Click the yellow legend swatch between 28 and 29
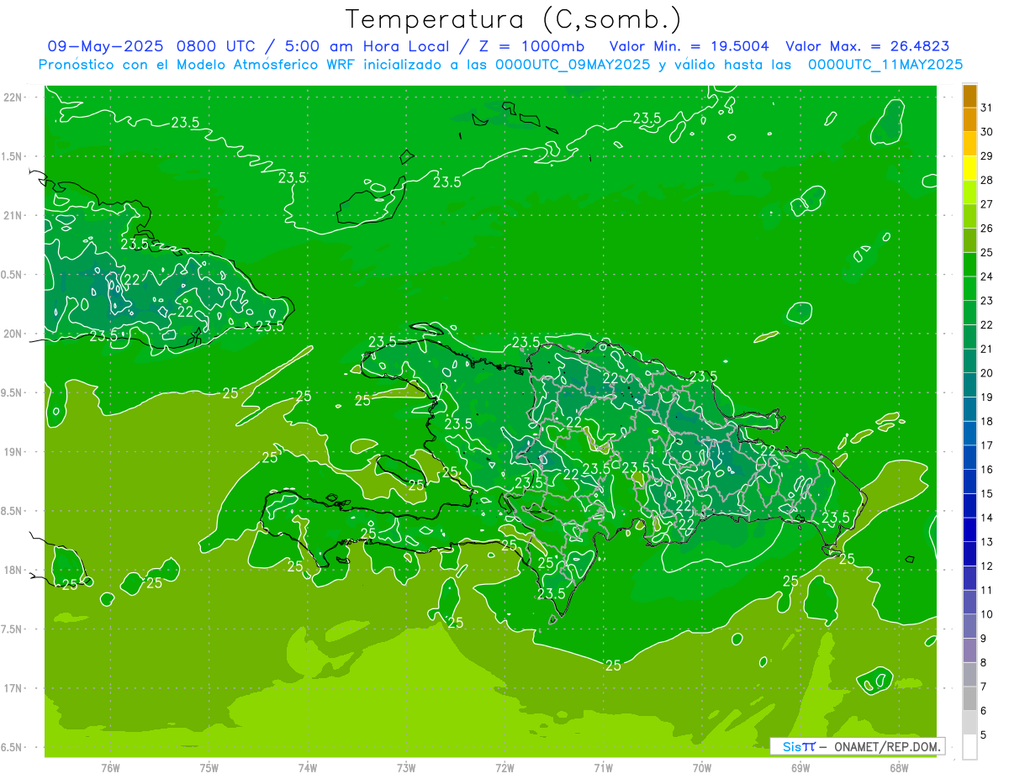 [x=969, y=168]
